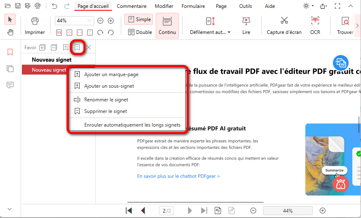Click the fit width icon
Image resolution: width=361 pixels, height=218 pixels.
click(80, 33)
